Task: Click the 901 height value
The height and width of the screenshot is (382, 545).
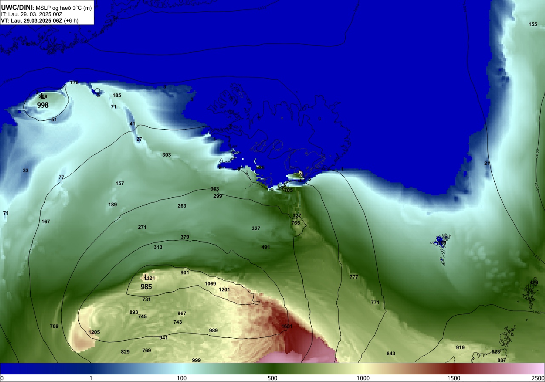Action: pos(185,273)
